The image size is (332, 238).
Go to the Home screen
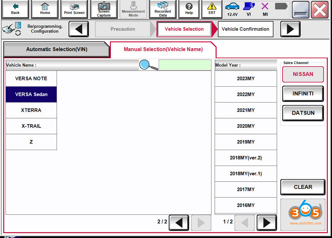(x=45, y=9)
